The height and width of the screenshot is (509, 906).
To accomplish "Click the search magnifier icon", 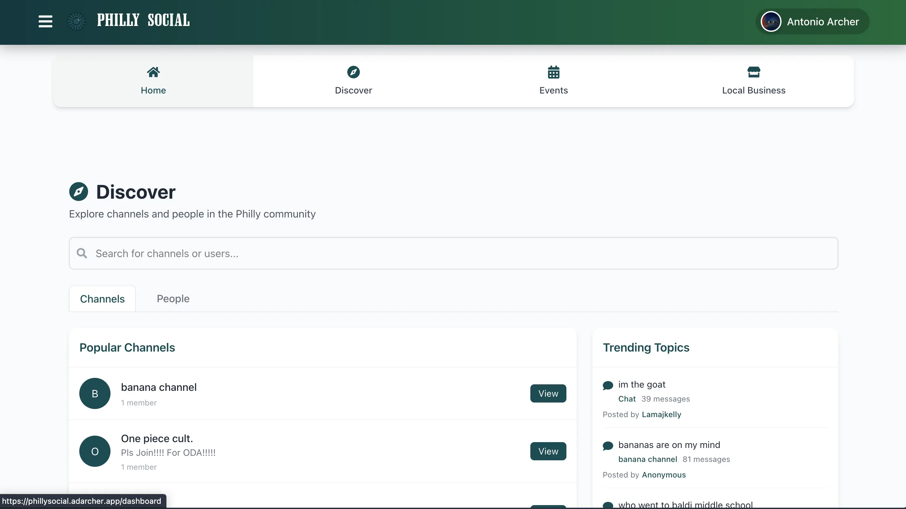I will pyautogui.click(x=82, y=253).
